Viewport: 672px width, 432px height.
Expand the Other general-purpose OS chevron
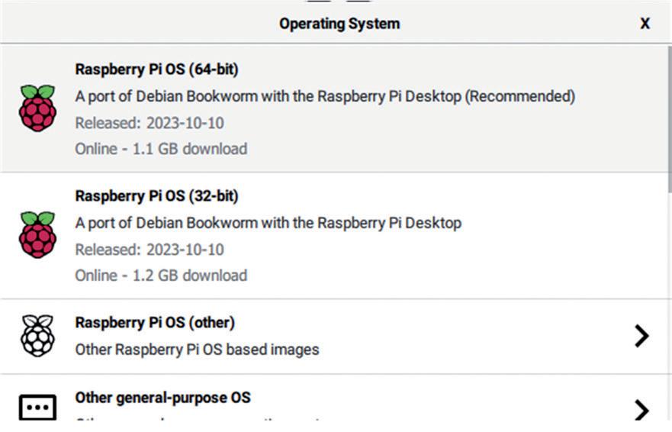point(641,410)
